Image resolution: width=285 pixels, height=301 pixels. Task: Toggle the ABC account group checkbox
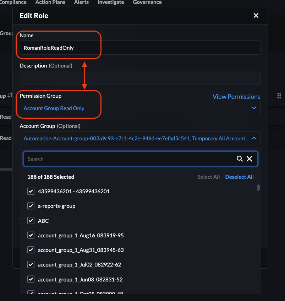[x=31, y=221]
